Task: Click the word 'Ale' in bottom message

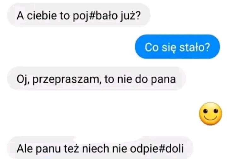Action: (25, 148)
